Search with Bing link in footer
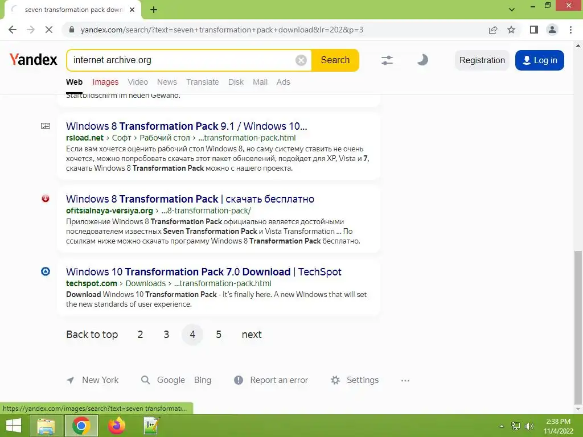583x437 pixels. [x=203, y=380]
